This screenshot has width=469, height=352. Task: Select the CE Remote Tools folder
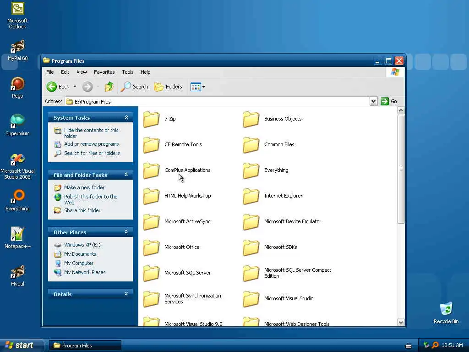click(x=173, y=145)
